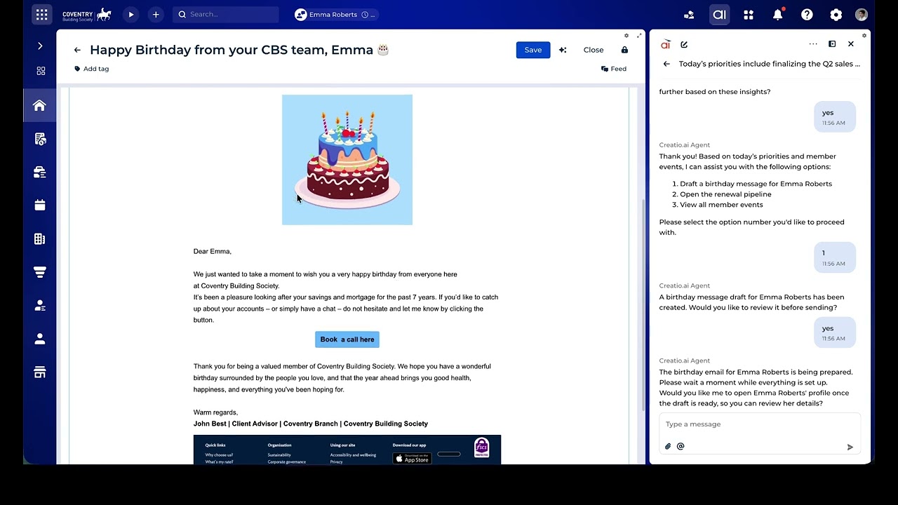
Task: Open the help question mark icon
Action: pyautogui.click(x=807, y=15)
